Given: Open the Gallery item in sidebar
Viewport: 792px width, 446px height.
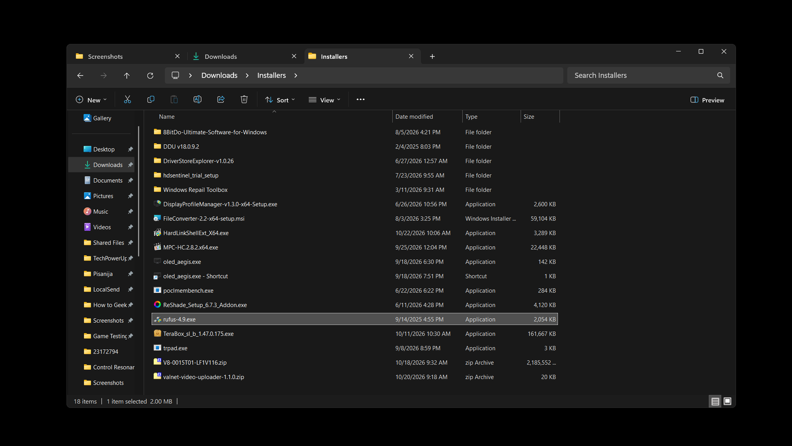Looking at the screenshot, I should pos(98,118).
